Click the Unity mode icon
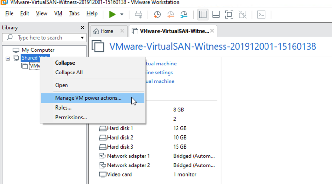332x184 pixels. click(x=242, y=14)
